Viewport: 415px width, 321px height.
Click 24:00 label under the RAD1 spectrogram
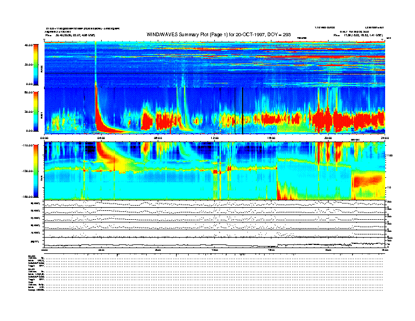click(x=385, y=138)
